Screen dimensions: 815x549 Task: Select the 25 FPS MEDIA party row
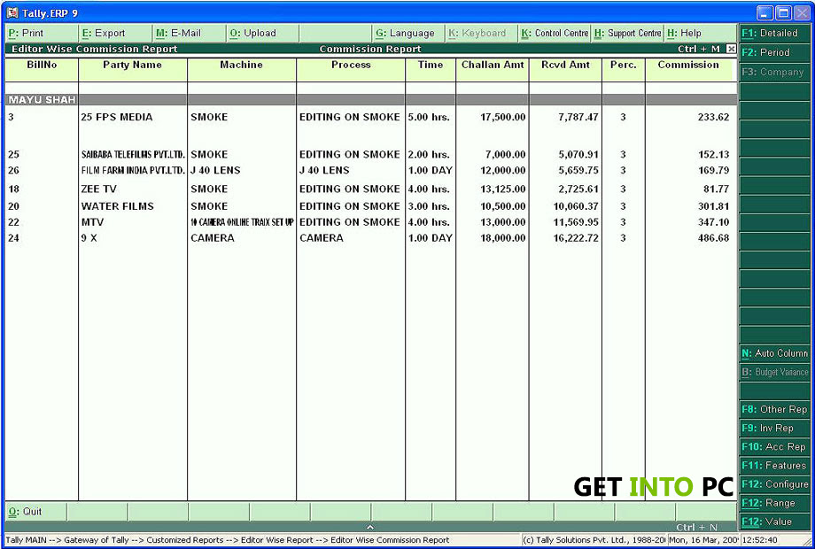[371, 118]
